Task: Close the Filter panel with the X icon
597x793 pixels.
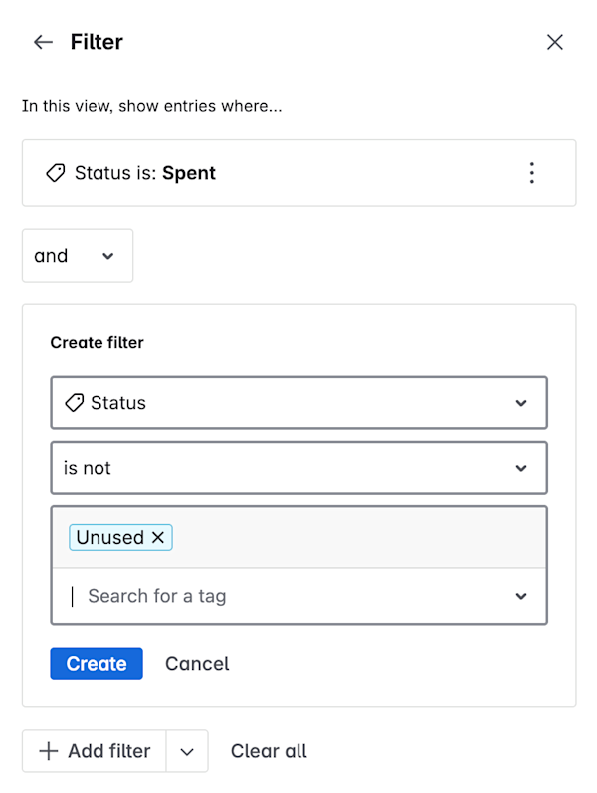Action: pyautogui.click(x=555, y=42)
